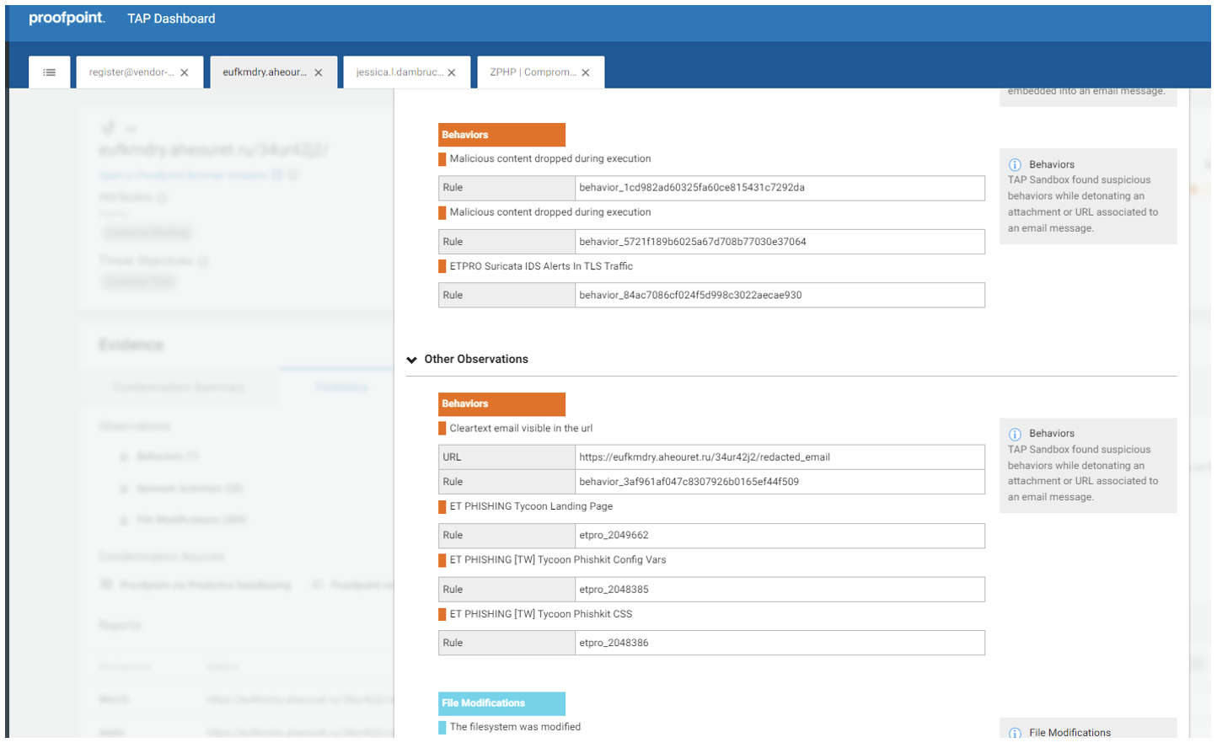Screen dimensions: 1217x748
Task: Select the redacted_email URL value
Action: coord(705,457)
